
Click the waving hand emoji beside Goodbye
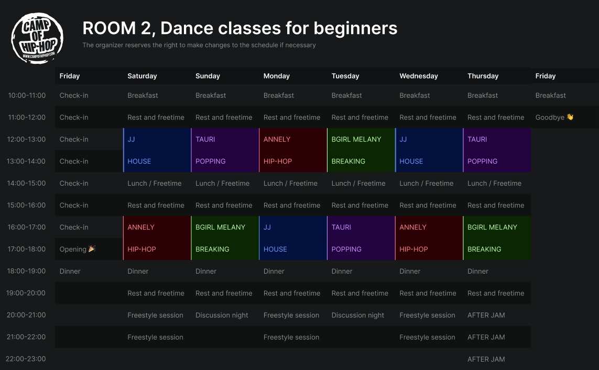570,117
